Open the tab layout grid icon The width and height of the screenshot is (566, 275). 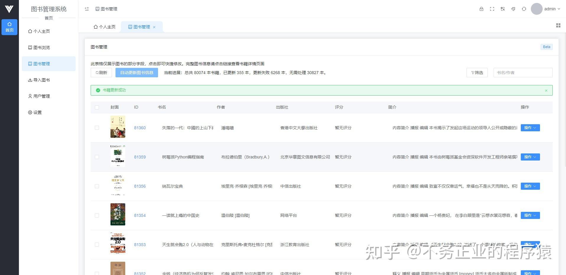(x=558, y=26)
